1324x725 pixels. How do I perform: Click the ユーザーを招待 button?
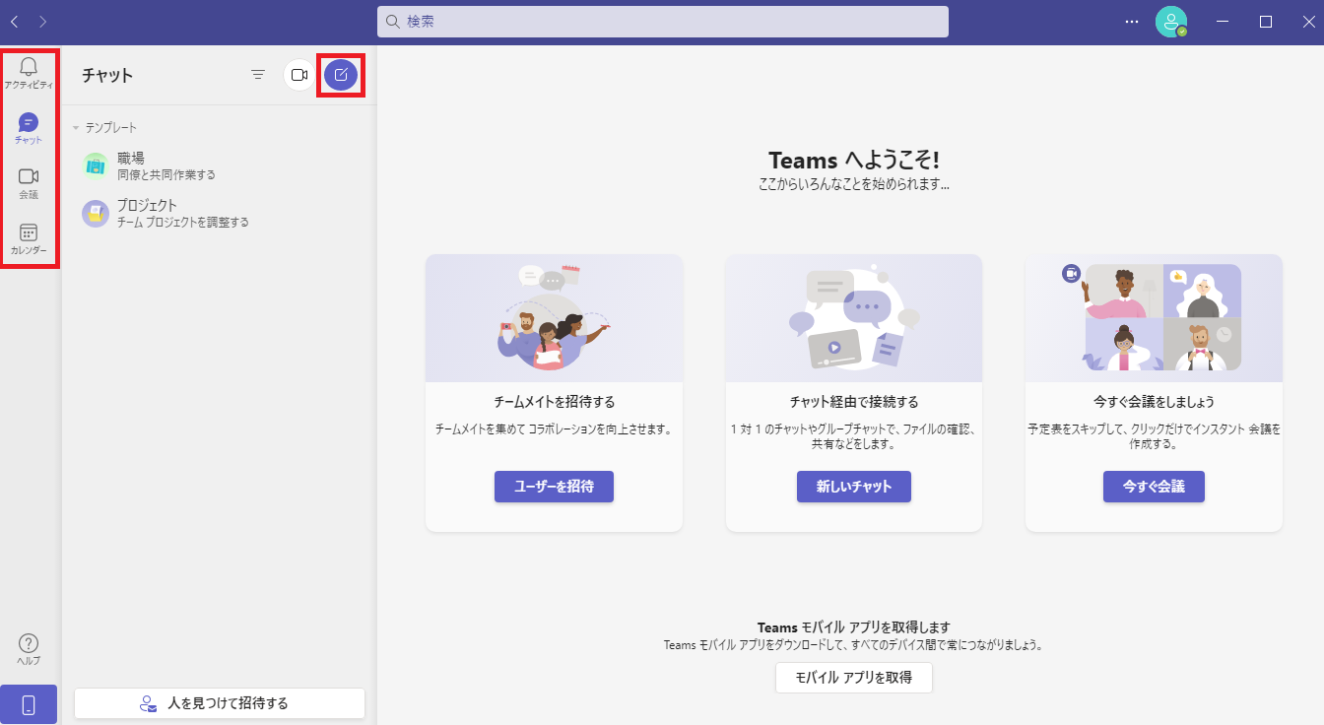(554, 487)
